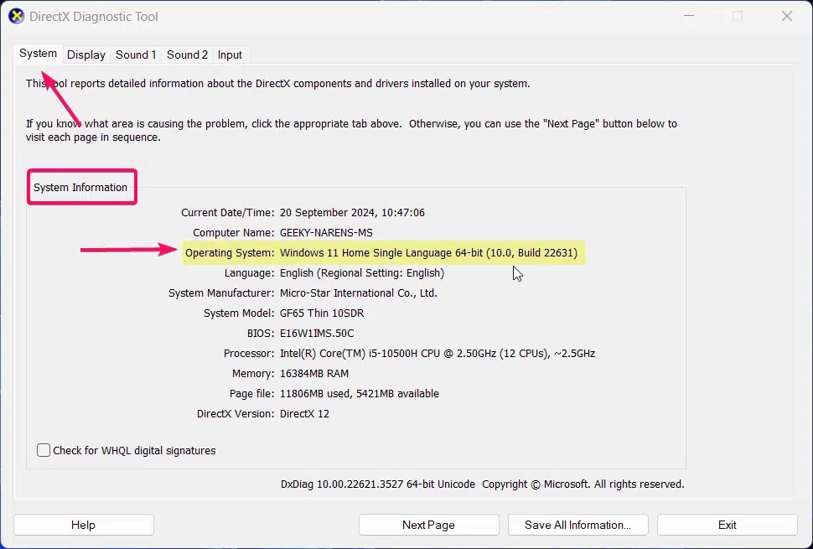The width and height of the screenshot is (813, 549).
Task: Click the Microsoft copyright notice text
Action: pos(583,484)
